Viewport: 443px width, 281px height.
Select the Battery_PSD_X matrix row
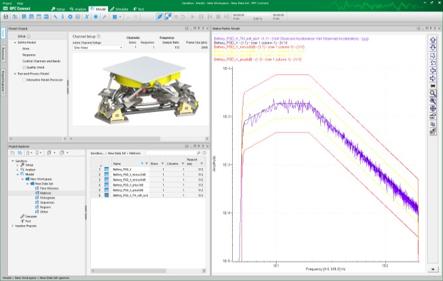click(x=123, y=169)
